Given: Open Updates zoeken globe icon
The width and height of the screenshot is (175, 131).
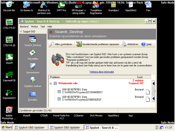Looking at the screenshot, I should [33, 80].
